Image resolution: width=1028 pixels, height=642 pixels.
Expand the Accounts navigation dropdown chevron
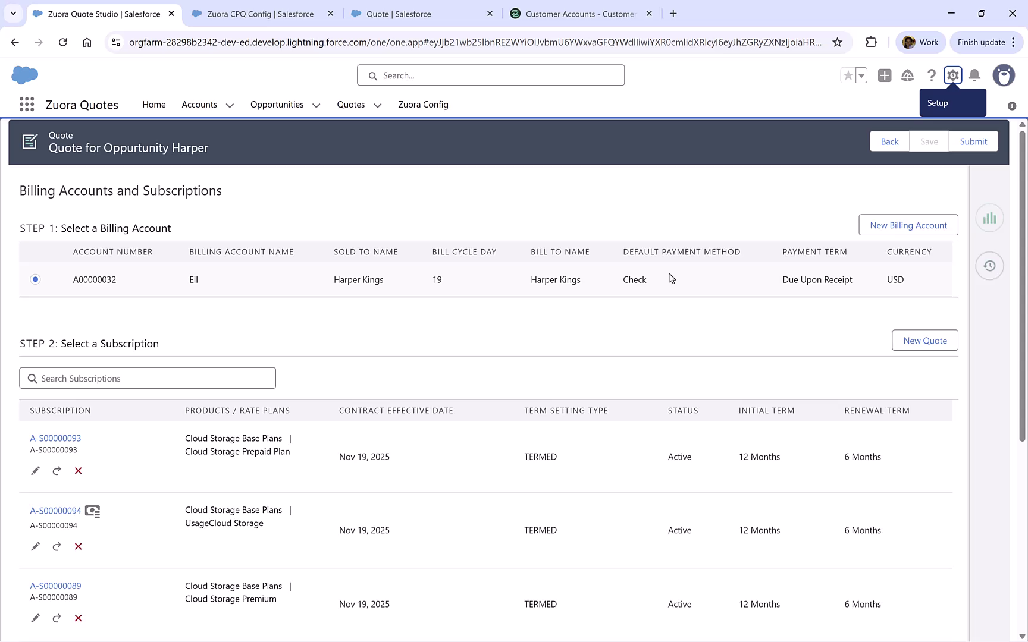point(230,105)
